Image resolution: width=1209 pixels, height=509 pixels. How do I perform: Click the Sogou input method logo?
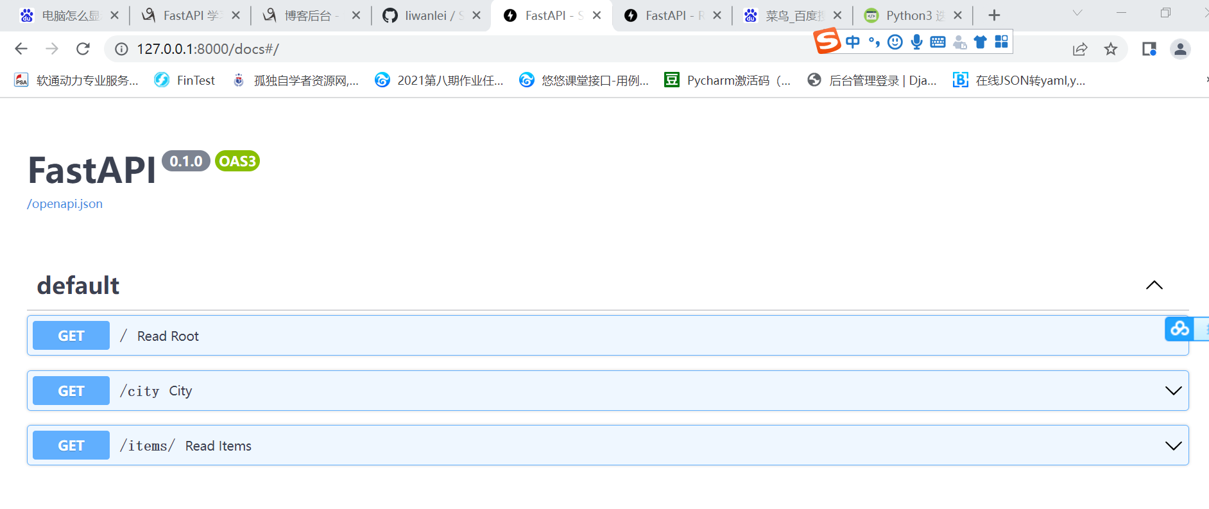[827, 42]
